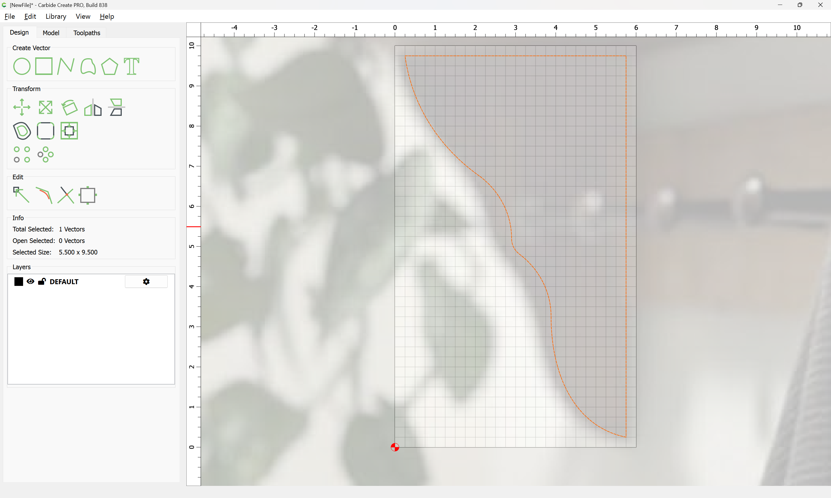Viewport: 831px width, 498px height.
Task: Click the Mirror/Flip transform tool
Action: pos(93,107)
